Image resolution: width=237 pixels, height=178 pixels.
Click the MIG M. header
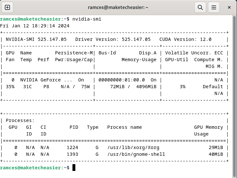coord(214,67)
